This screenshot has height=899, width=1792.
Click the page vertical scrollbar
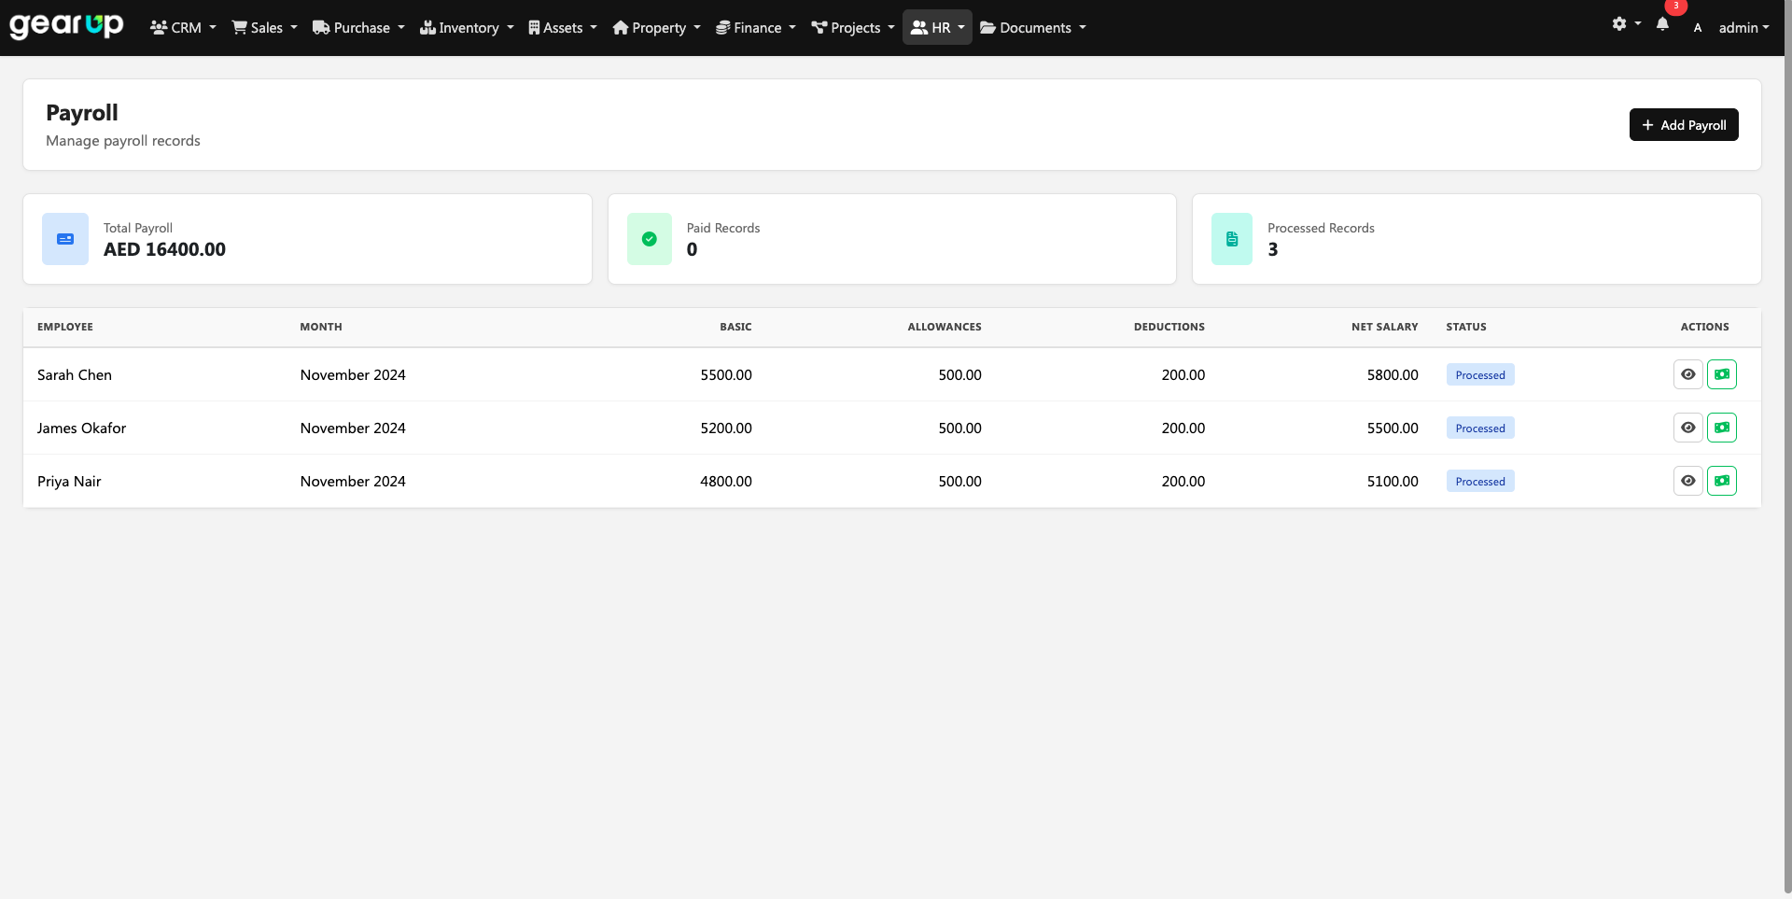1787,448
